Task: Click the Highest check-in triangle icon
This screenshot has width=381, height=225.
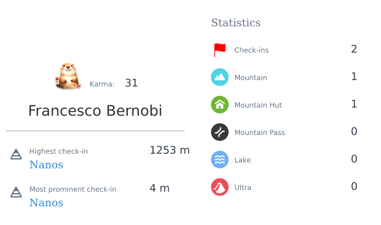Action: 16,154
